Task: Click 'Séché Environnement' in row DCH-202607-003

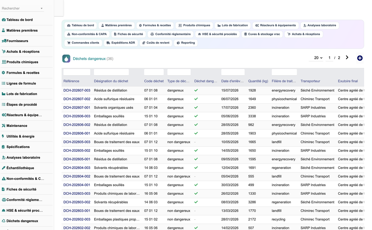Action: tap(317, 90)
